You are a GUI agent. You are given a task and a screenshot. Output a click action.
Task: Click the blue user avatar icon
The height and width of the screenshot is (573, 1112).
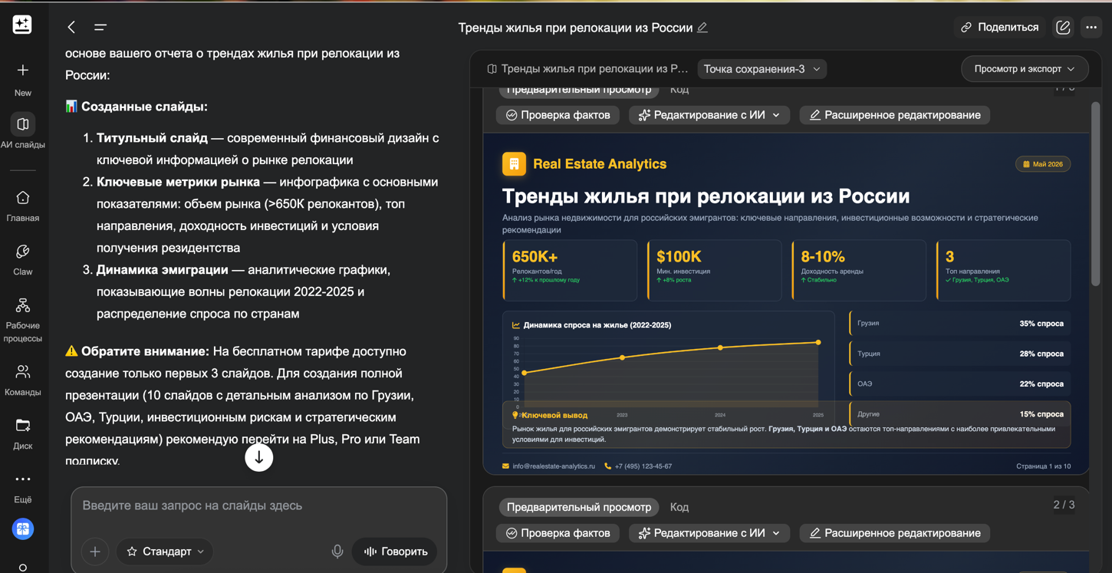23,529
